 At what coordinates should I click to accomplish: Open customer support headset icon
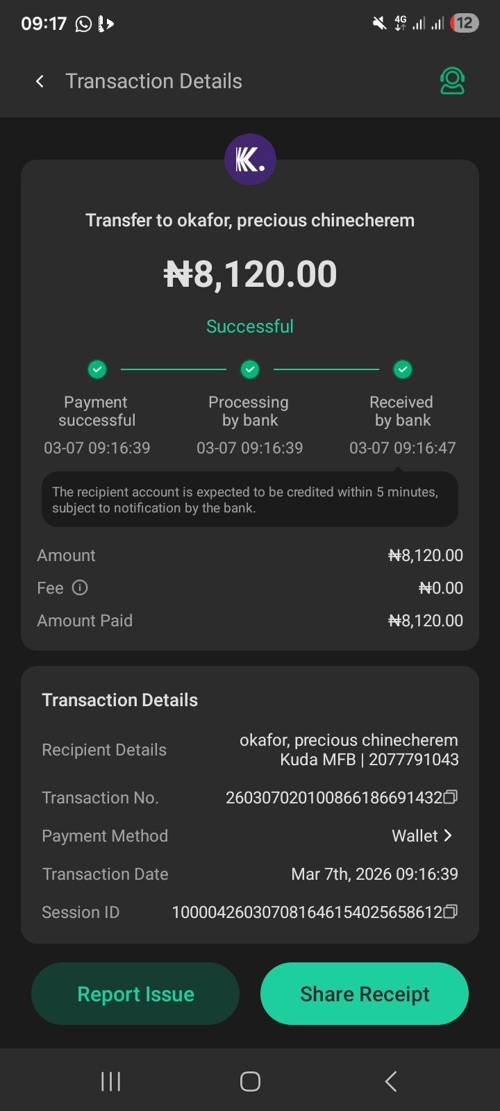(452, 81)
